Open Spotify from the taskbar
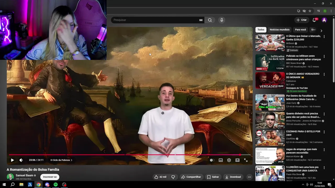 (x=56, y=185)
